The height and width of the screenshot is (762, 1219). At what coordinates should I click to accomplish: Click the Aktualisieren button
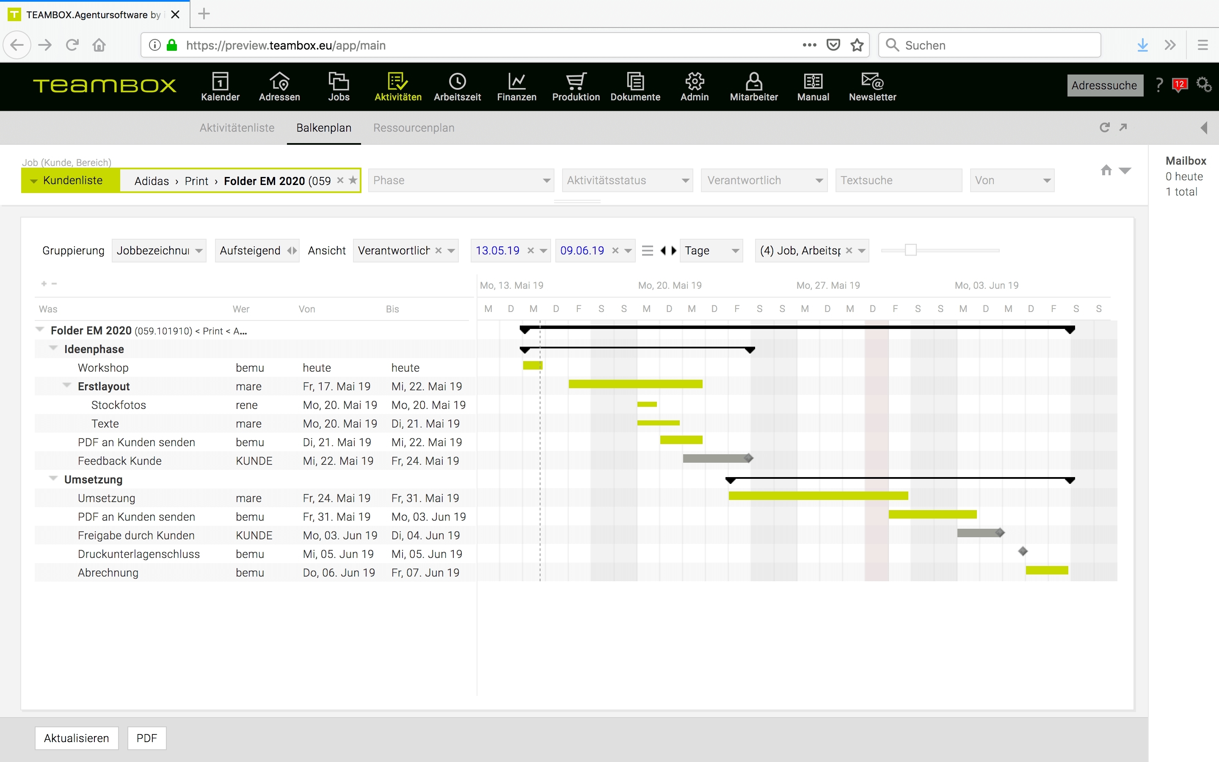77,738
